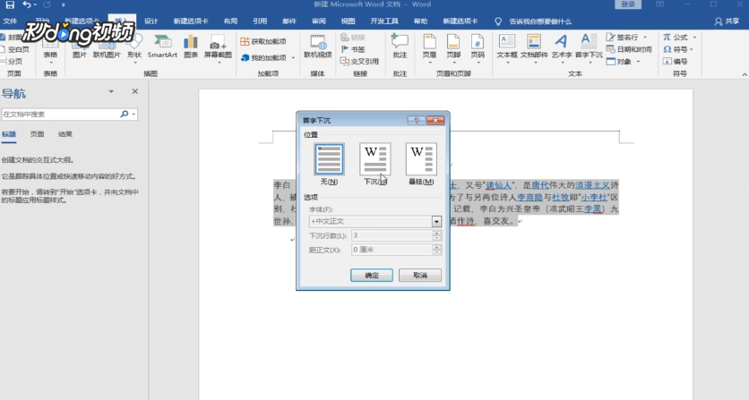Screen dimensions: 749x400
Task: Follow the 浪漫主义 hyperlink in document
Action: (x=592, y=185)
